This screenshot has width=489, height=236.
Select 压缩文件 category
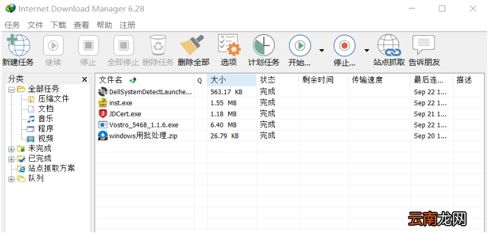click(53, 99)
